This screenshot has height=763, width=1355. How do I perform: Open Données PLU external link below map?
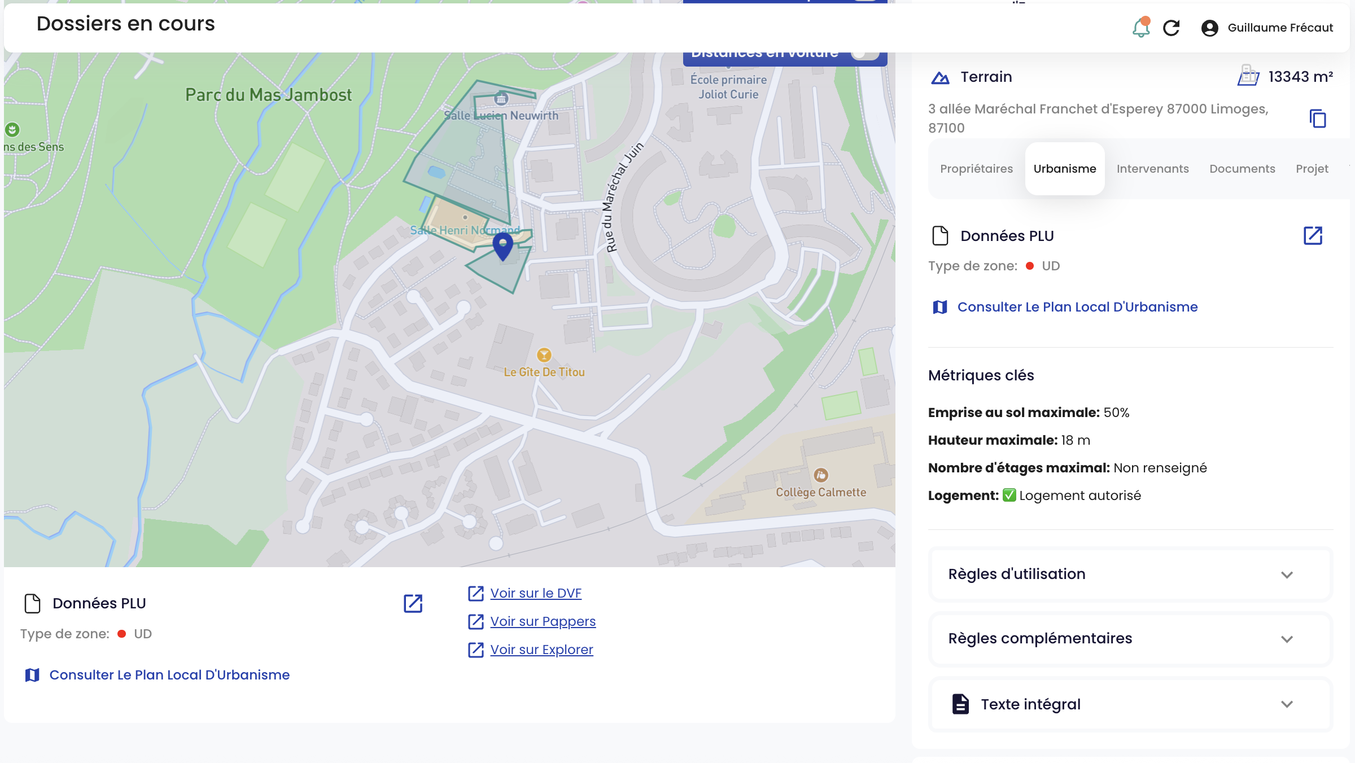413,603
